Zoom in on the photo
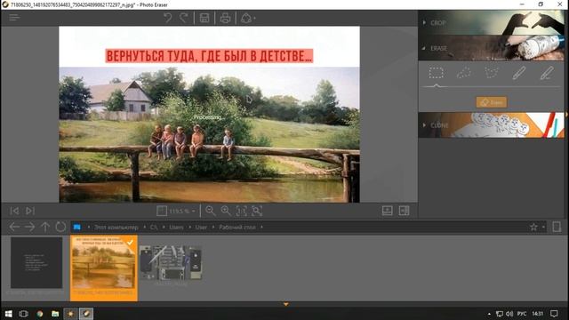569x320 pixels. point(226,211)
